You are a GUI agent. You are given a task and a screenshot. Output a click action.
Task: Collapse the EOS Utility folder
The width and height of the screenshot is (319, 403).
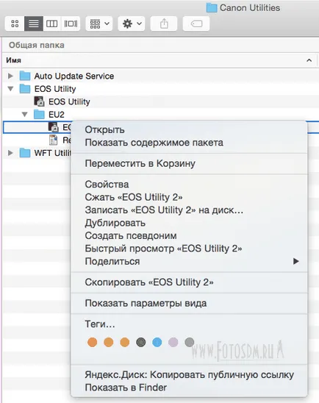point(10,89)
